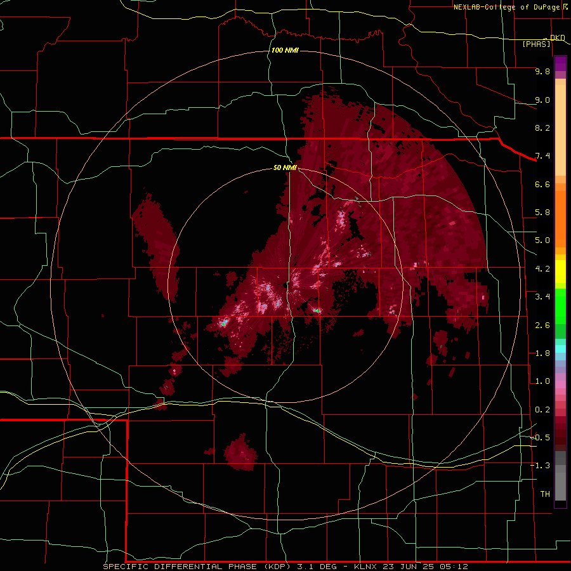Viewport: 571px width, 571px height.
Task: Click the DKD station label
Action: tap(558, 37)
